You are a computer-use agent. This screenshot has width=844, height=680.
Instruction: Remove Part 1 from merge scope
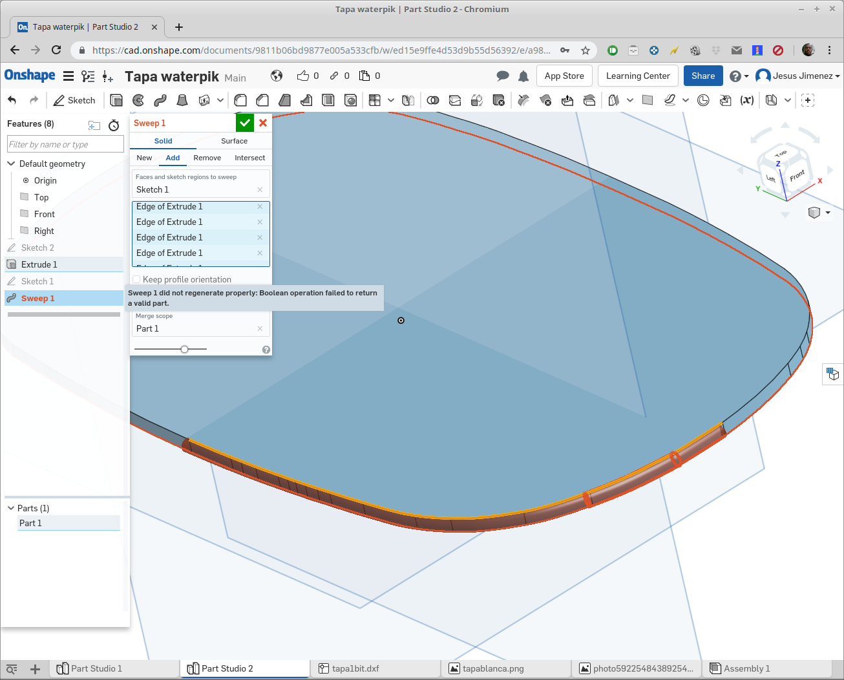(x=260, y=329)
